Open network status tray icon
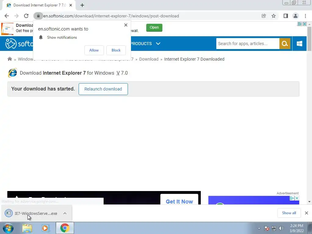Viewport: 312px width, 234px height. [274, 228]
